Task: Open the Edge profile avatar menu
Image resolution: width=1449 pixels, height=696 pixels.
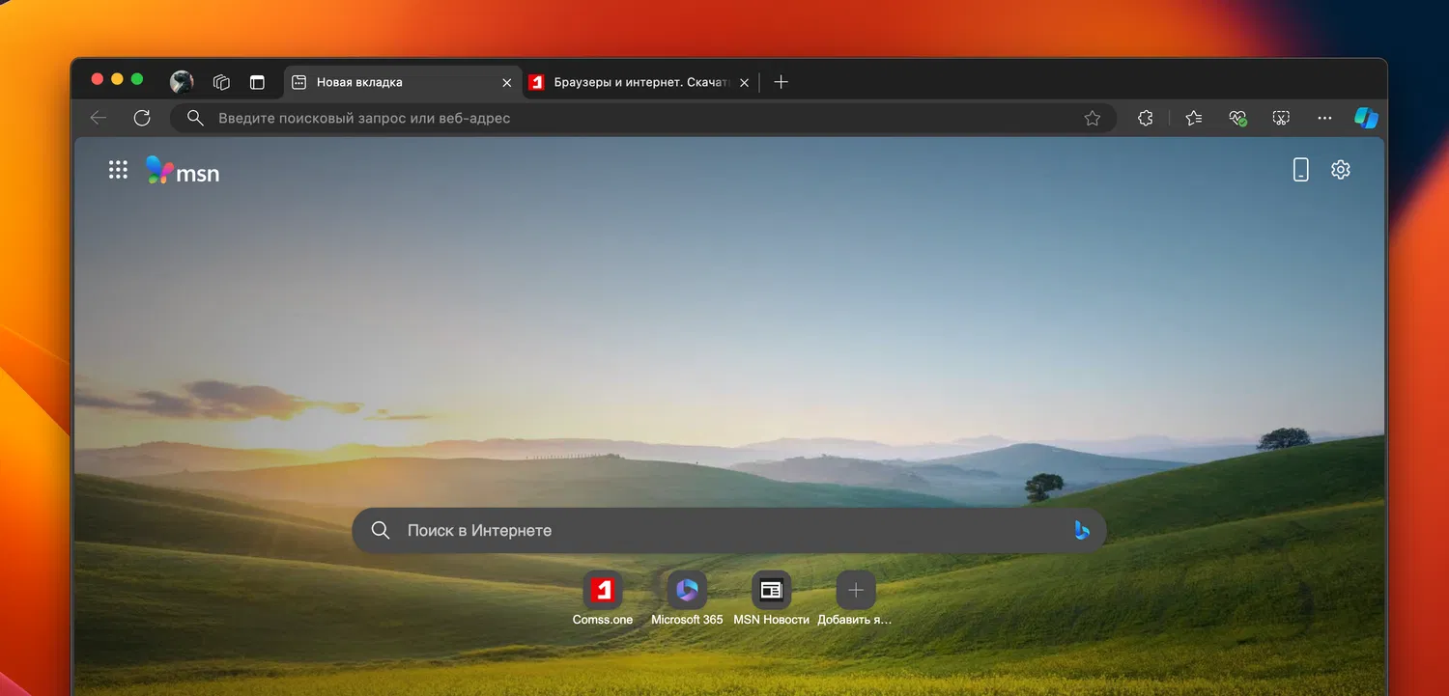Action: click(182, 82)
